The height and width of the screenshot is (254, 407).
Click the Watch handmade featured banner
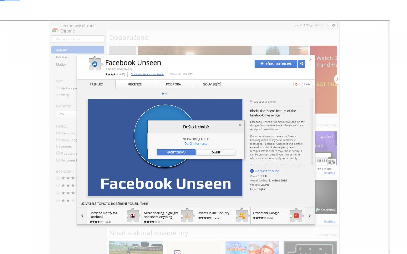pos(323,80)
